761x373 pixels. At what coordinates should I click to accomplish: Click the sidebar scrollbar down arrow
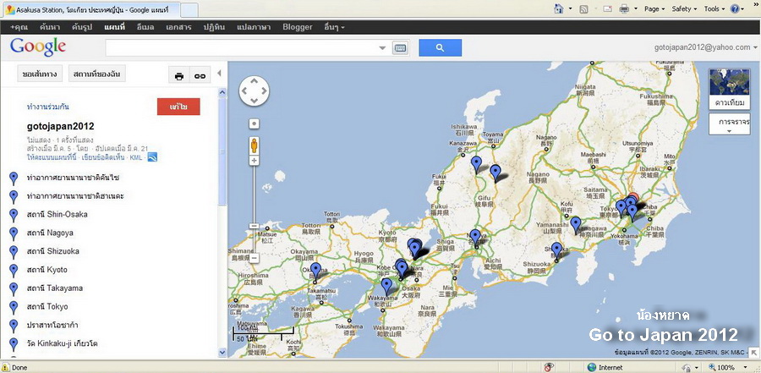point(222,353)
